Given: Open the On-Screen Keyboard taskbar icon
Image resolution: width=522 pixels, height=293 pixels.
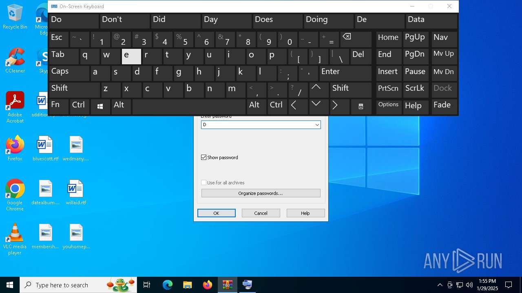Looking at the screenshot, I should (x=247, y=285).
